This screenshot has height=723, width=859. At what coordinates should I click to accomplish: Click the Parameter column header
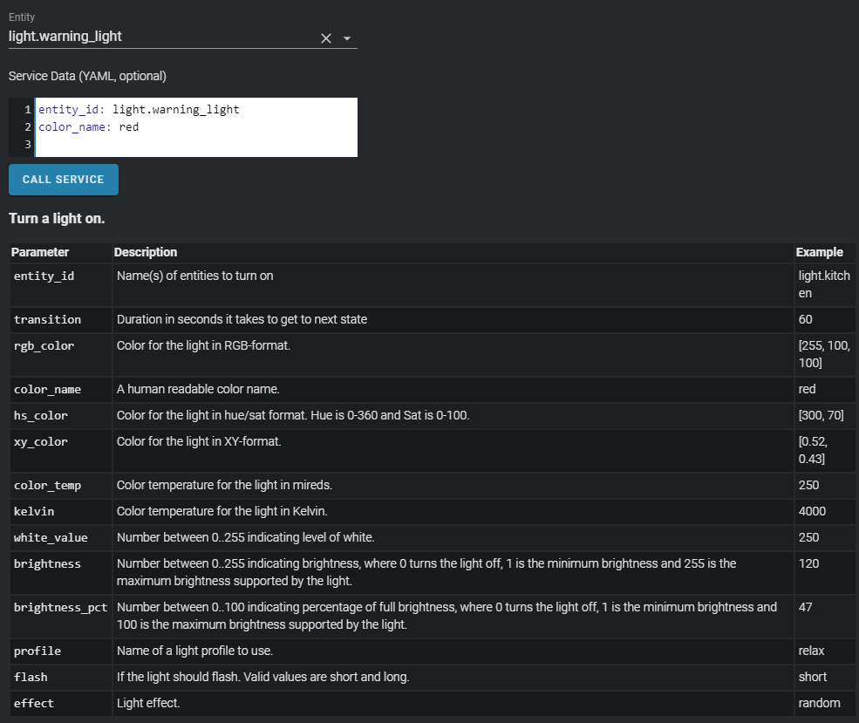40,252
